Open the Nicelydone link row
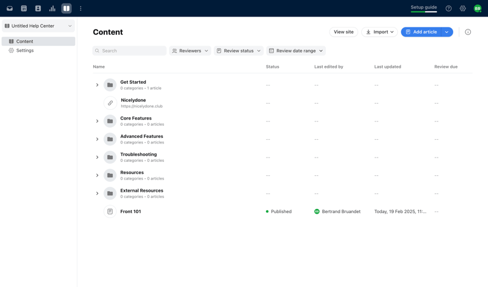488x287 pixels. 282,103
